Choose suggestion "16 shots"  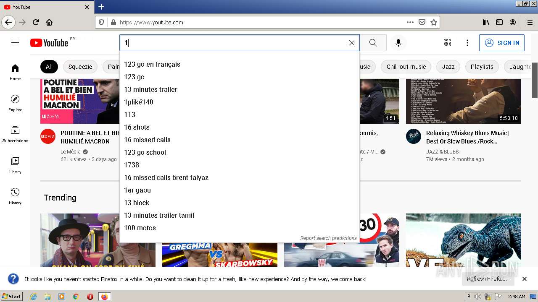(240, 127)
